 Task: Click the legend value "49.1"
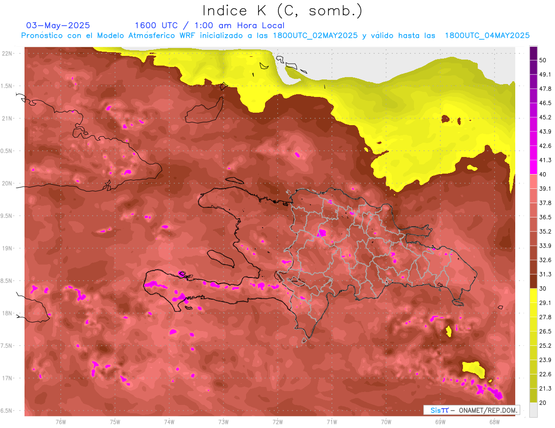[546, 74]
